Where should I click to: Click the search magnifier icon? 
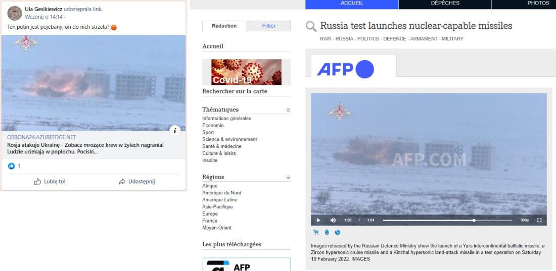pyautogui.click(x=311, y=26)
